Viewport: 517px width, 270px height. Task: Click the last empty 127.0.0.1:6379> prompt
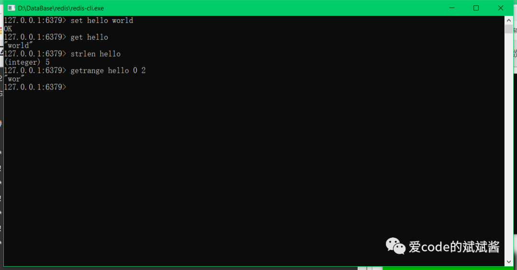click(35, 87)
